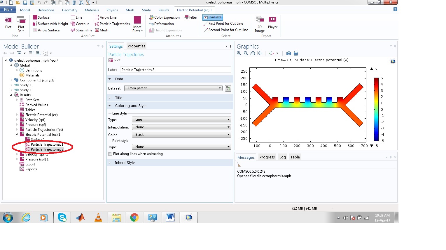Expand the Inherit Style section

coord(125,163)
